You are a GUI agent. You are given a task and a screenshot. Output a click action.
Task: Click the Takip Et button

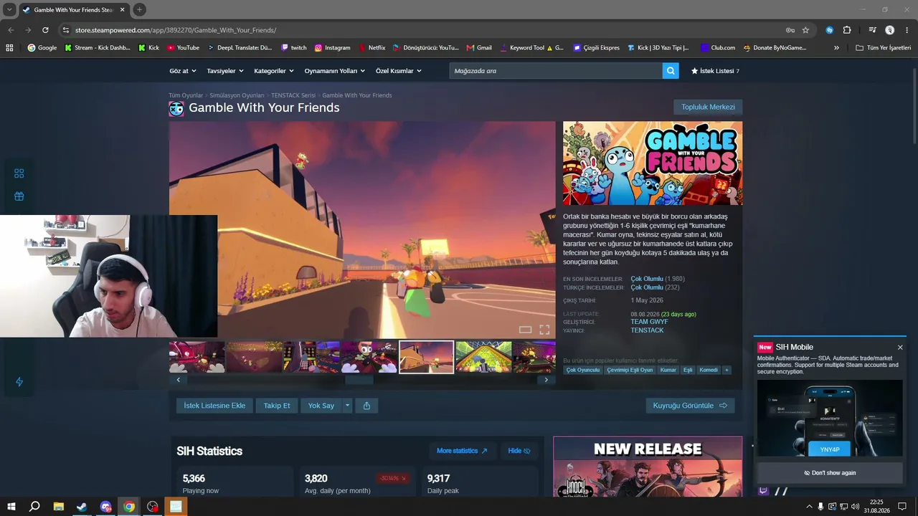pyautogui.click(x=277, y=406)
